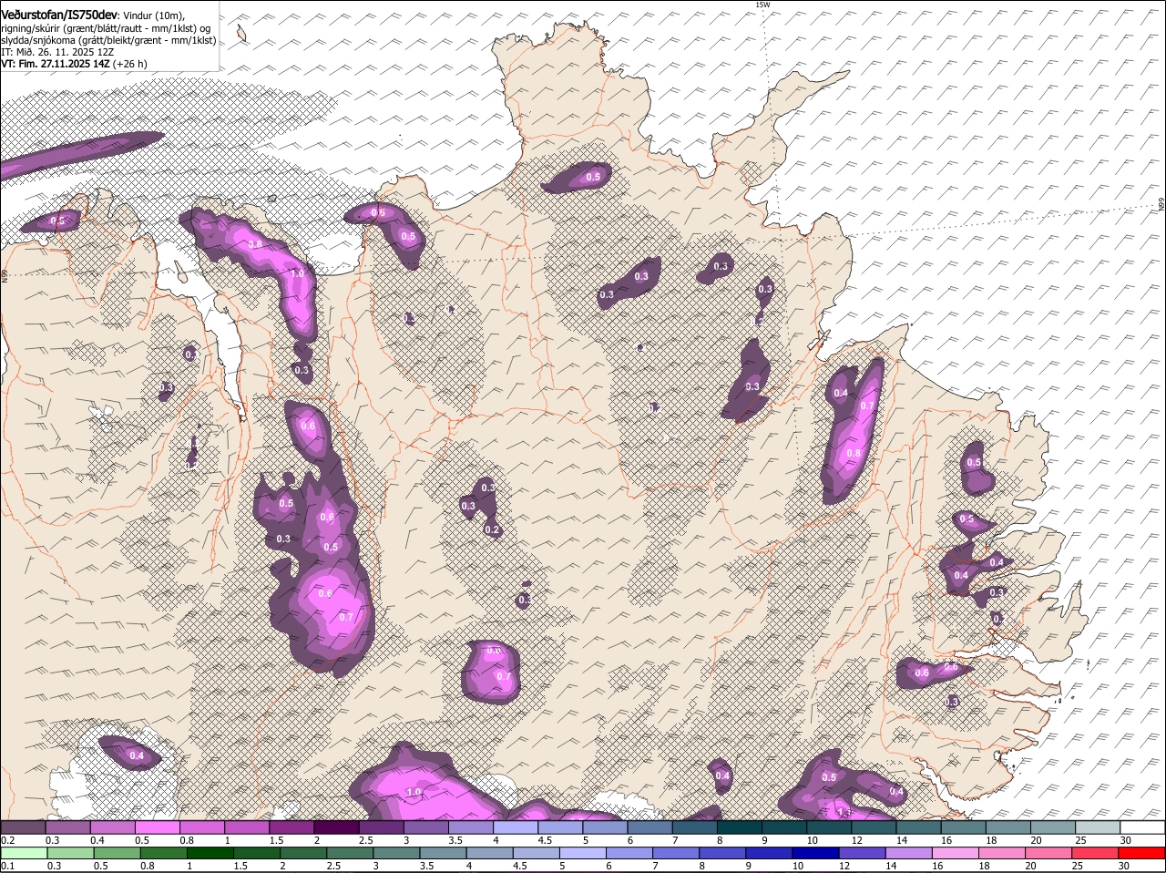1166x873 pixels.
Task: Click the N99 label on the right edge
Action: coord(1161,205)
